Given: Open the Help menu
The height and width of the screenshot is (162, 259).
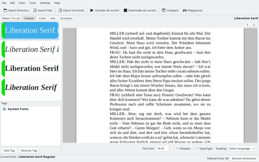Looking at the screenshot, I should point(57,3).
